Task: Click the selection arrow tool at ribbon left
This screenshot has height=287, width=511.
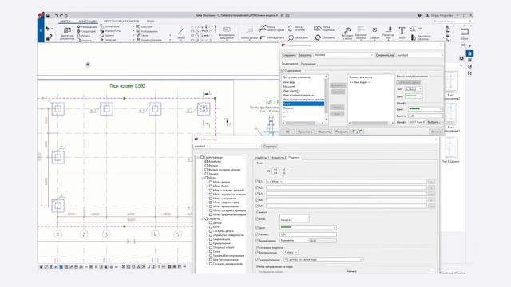Action: [x=48, y=29]
